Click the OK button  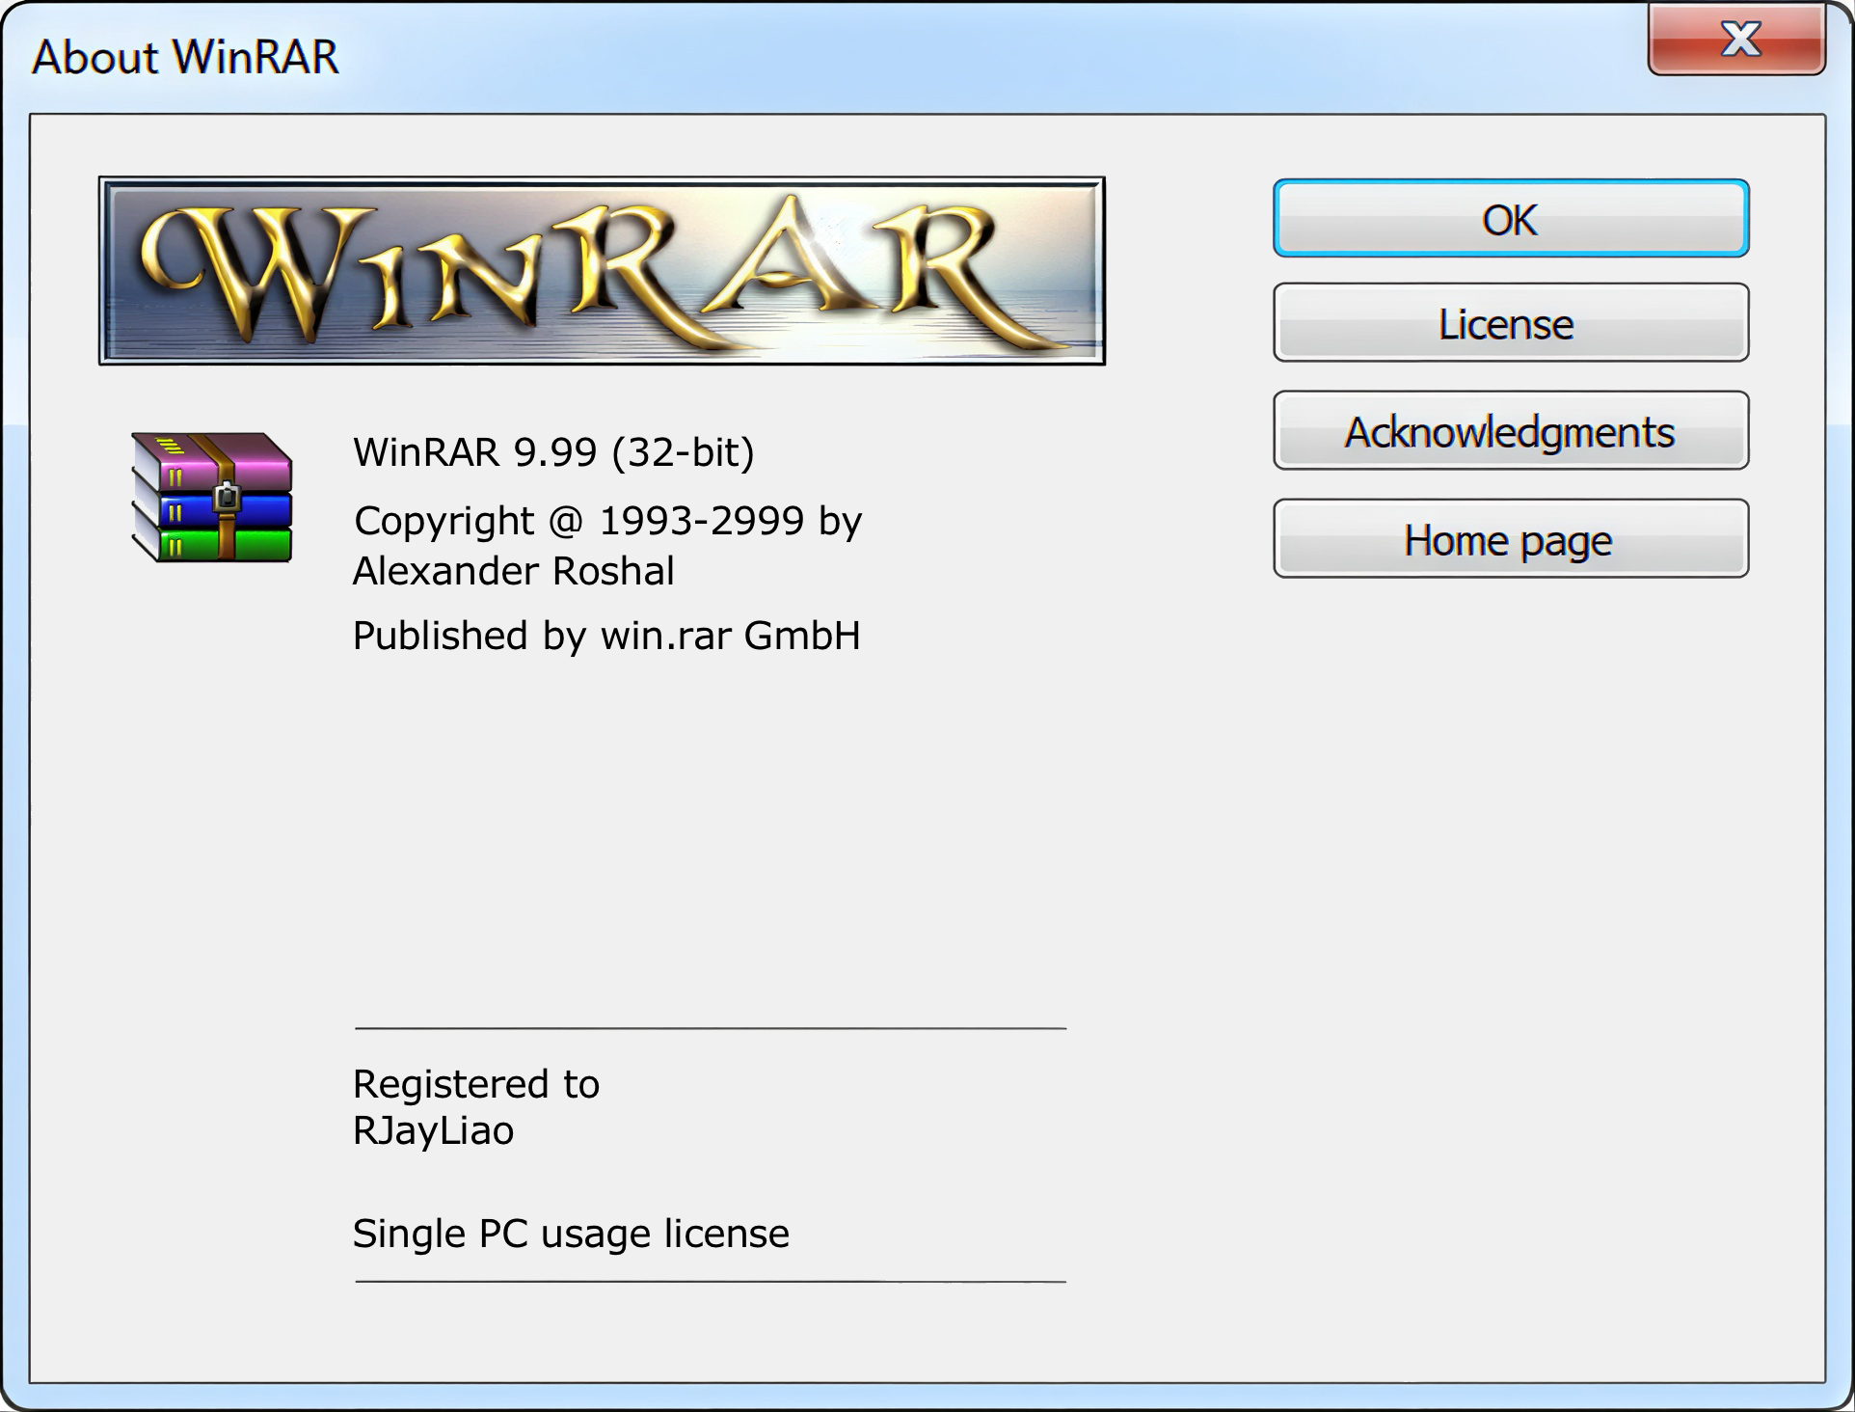pos(1510,219)
